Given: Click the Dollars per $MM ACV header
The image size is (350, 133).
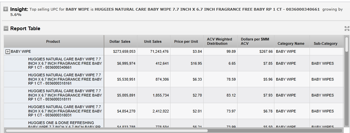Looking at the screenshot, I should point(255,41).
